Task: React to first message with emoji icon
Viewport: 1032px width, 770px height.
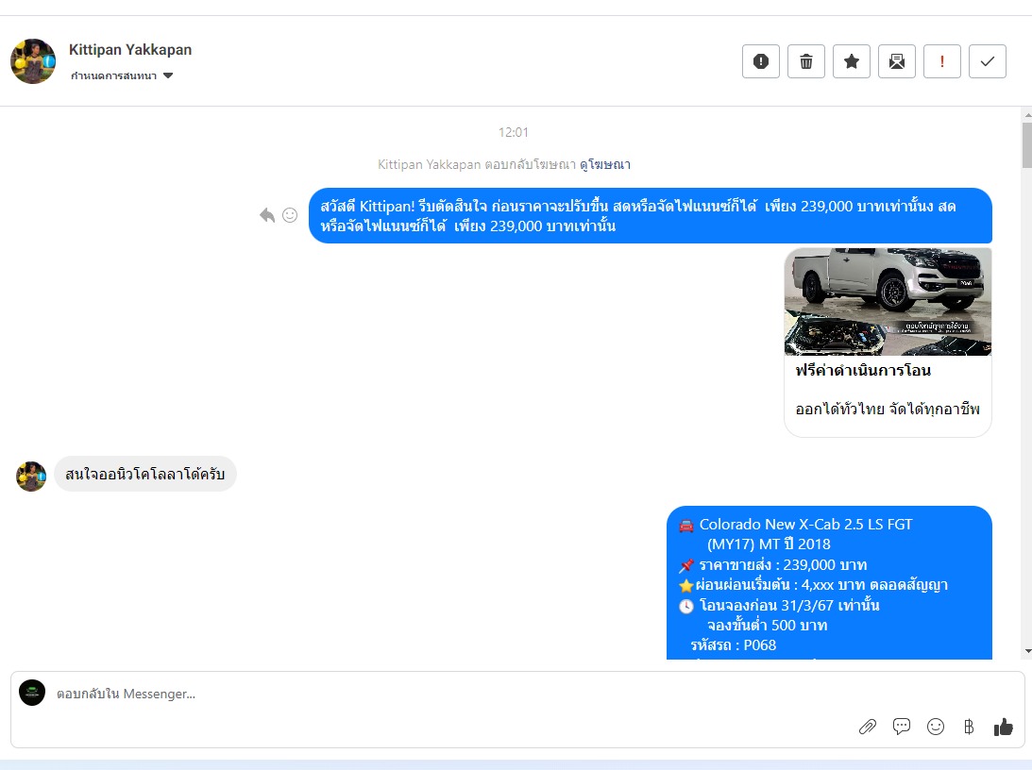Action: tap(290, 215)
